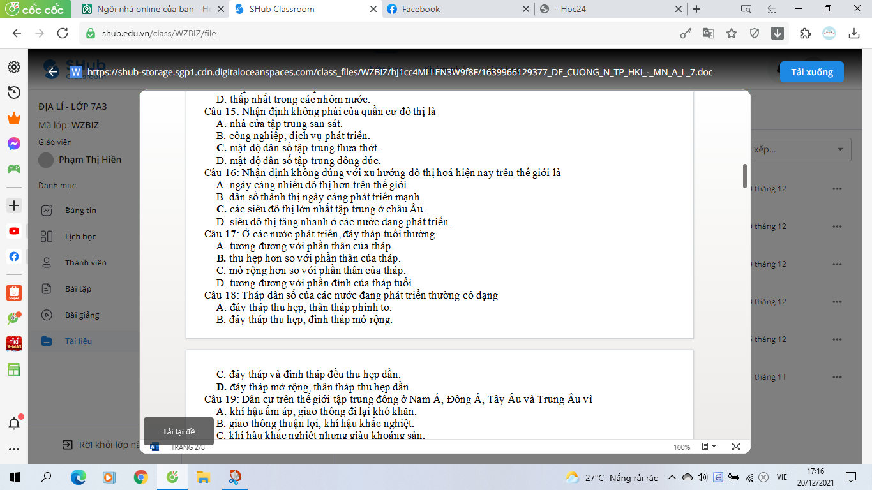Go back with the document viewer arrow
Image resolution: width=872 pixels, height=490 pixels.
point(52,72)
